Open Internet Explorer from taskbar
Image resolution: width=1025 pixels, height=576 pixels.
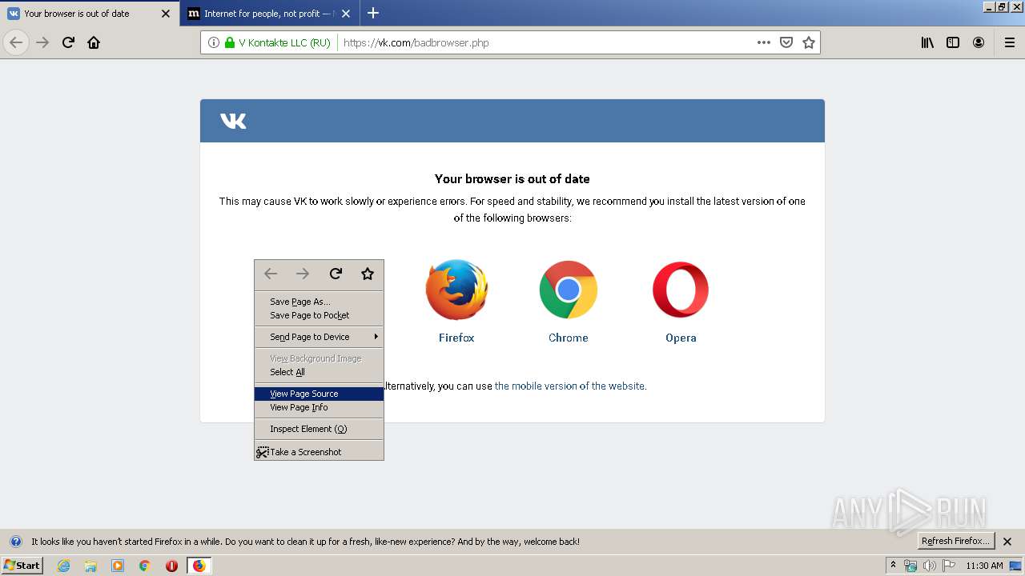[x=63, y=566]
